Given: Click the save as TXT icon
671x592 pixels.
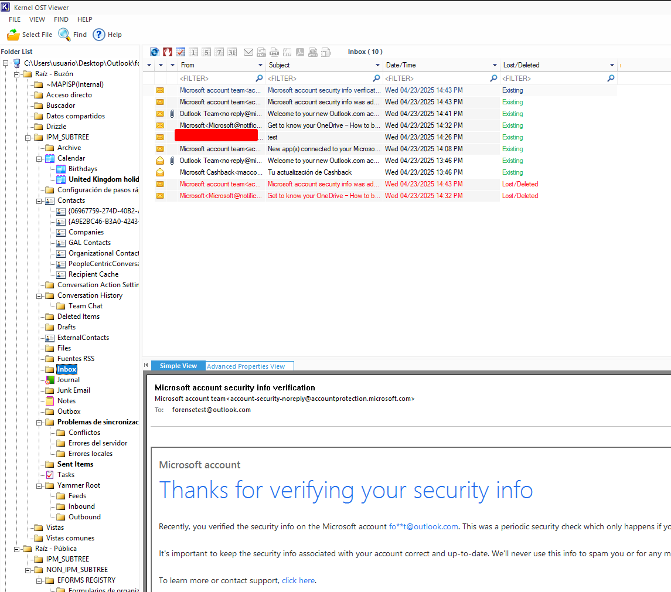Looking at the screenshot, I should [x=274, y=52].
